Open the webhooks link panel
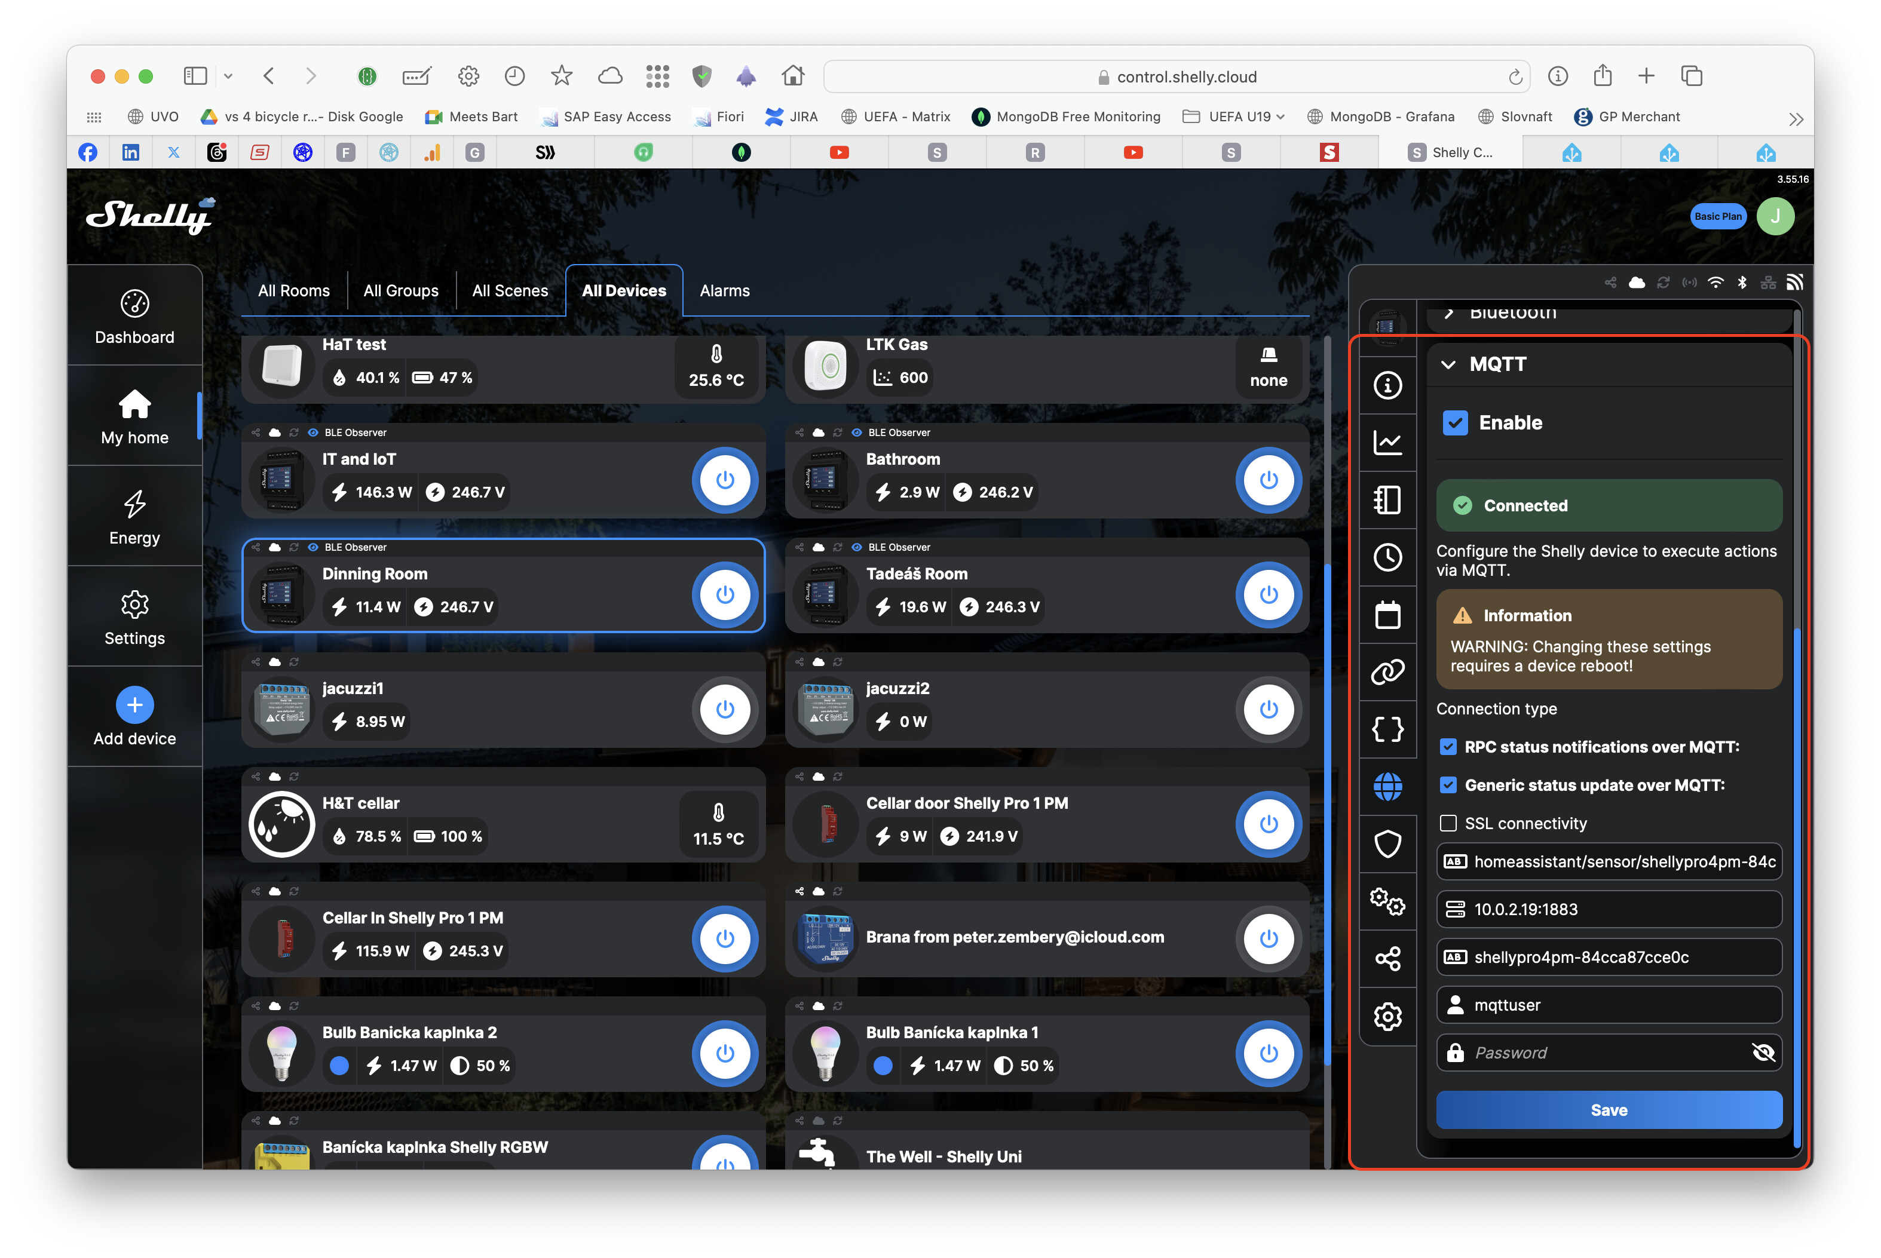This screenshot has height=1258, width=1881. (x=1387, y=671)
